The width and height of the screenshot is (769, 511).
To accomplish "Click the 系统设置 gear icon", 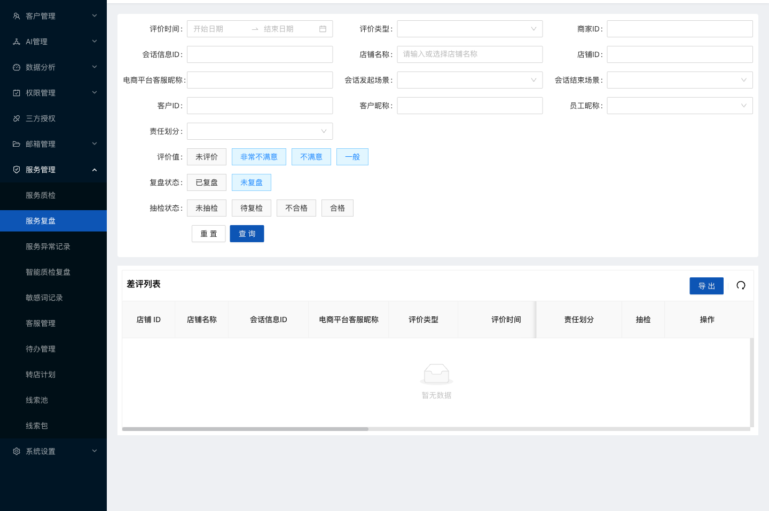I will [17, 451].
